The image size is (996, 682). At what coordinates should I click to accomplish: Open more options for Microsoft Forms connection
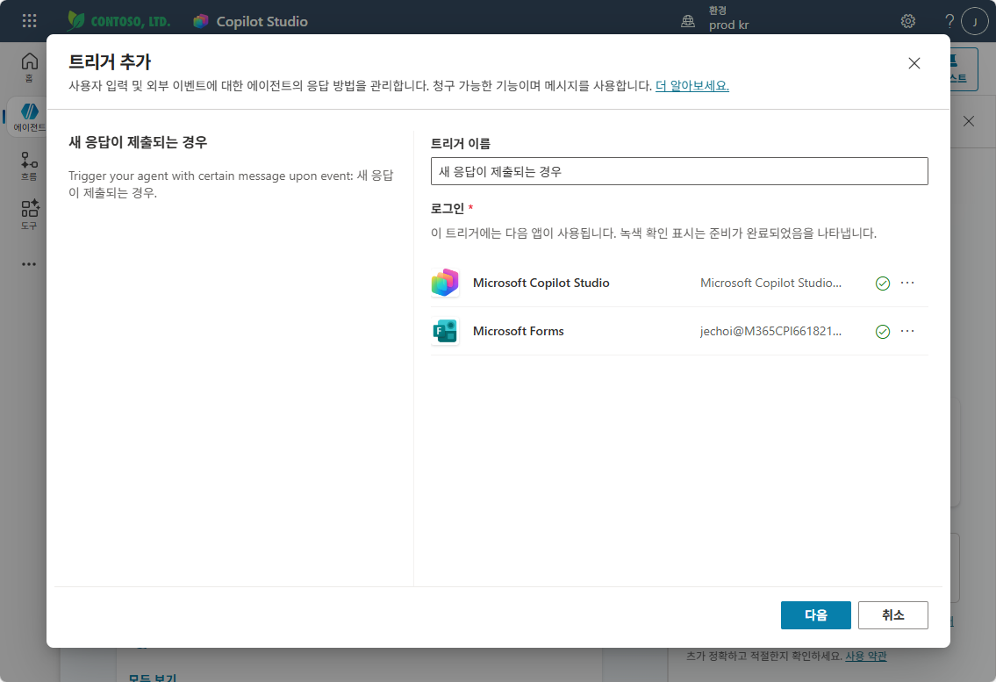point(907,331)
